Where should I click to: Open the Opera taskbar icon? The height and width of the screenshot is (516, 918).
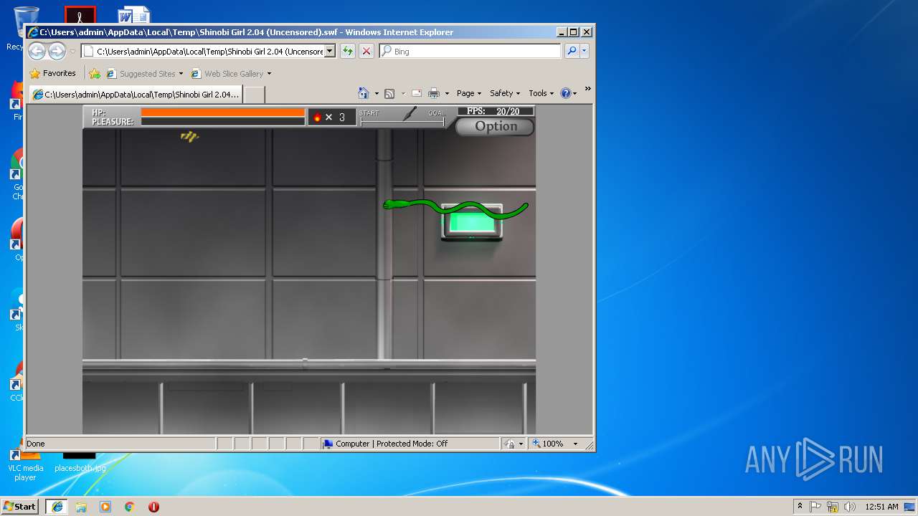[x=153, y=506]
